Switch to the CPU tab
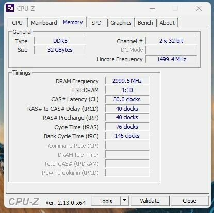The image size is (214, 213). click(x=17, y=23)
